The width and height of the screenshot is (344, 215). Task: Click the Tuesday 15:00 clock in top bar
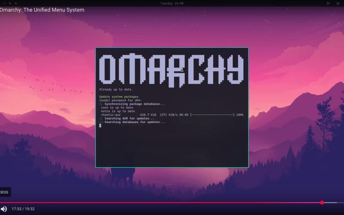pos(172,3)
